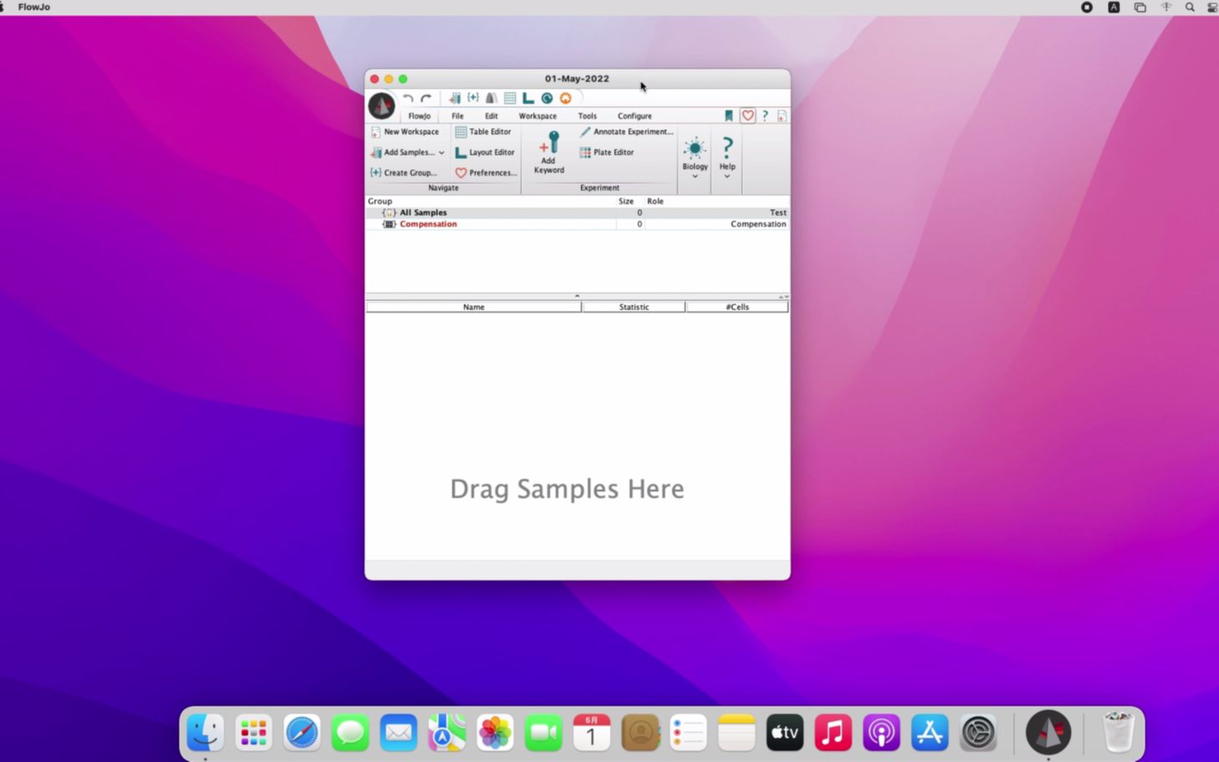Click the new document icon at ribbon right end

(781, 115)
